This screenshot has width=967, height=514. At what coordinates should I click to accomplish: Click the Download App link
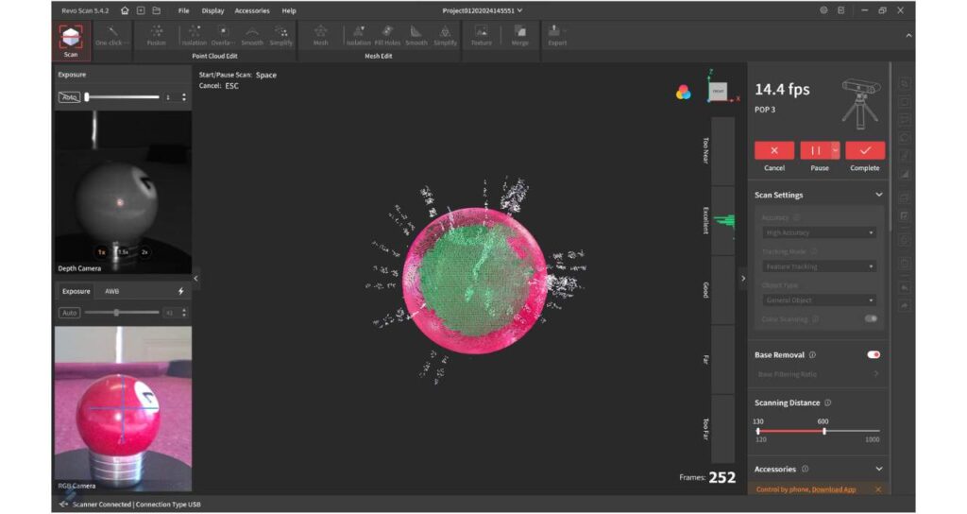click(x=834, y=489)
